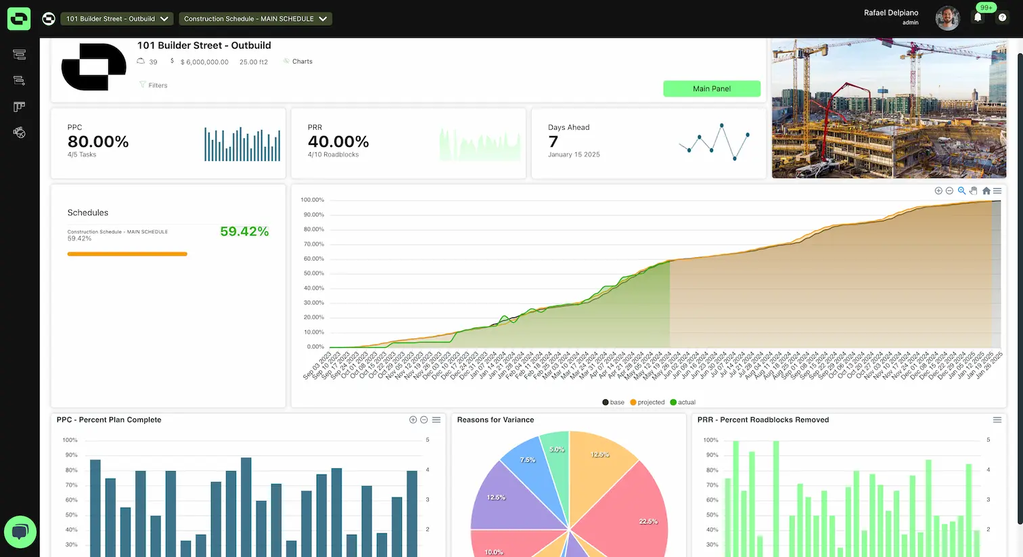The image size is (1023, 557).
Task: Select the hand panning tool
Action: tap(974, 191)
